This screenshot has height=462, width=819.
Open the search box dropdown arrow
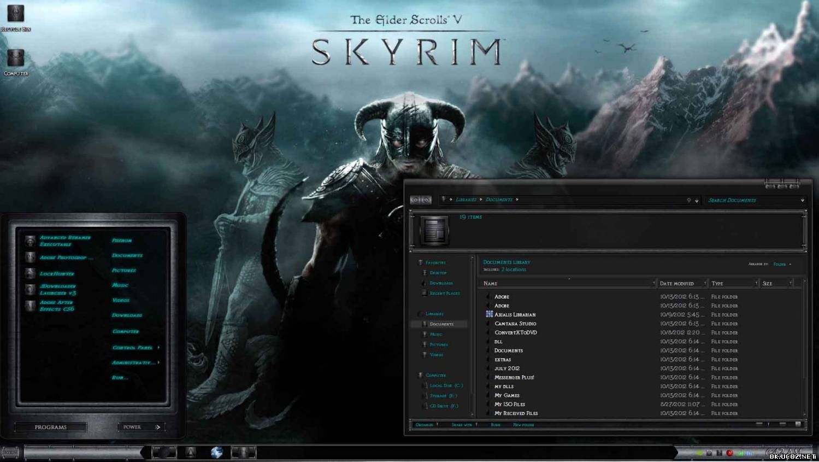click(x=803, y=200)
